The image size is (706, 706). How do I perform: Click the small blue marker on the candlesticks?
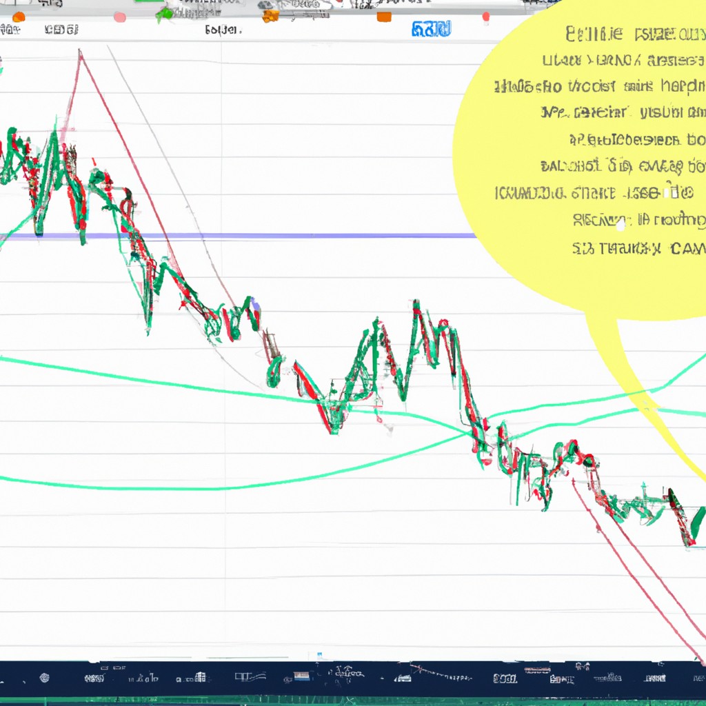pyautogui.click(x=256, y=303)
